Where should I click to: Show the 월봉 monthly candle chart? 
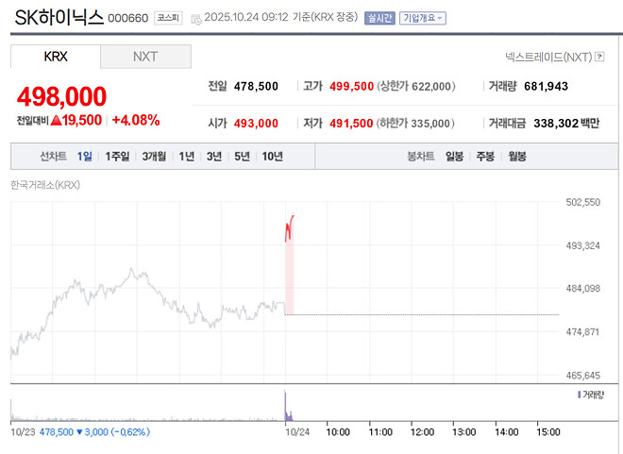517,157
